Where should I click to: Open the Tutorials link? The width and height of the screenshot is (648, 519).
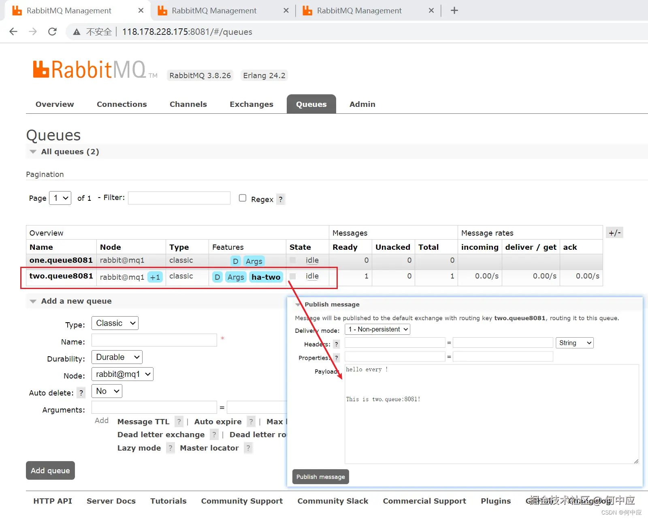(x=168, y=501)
